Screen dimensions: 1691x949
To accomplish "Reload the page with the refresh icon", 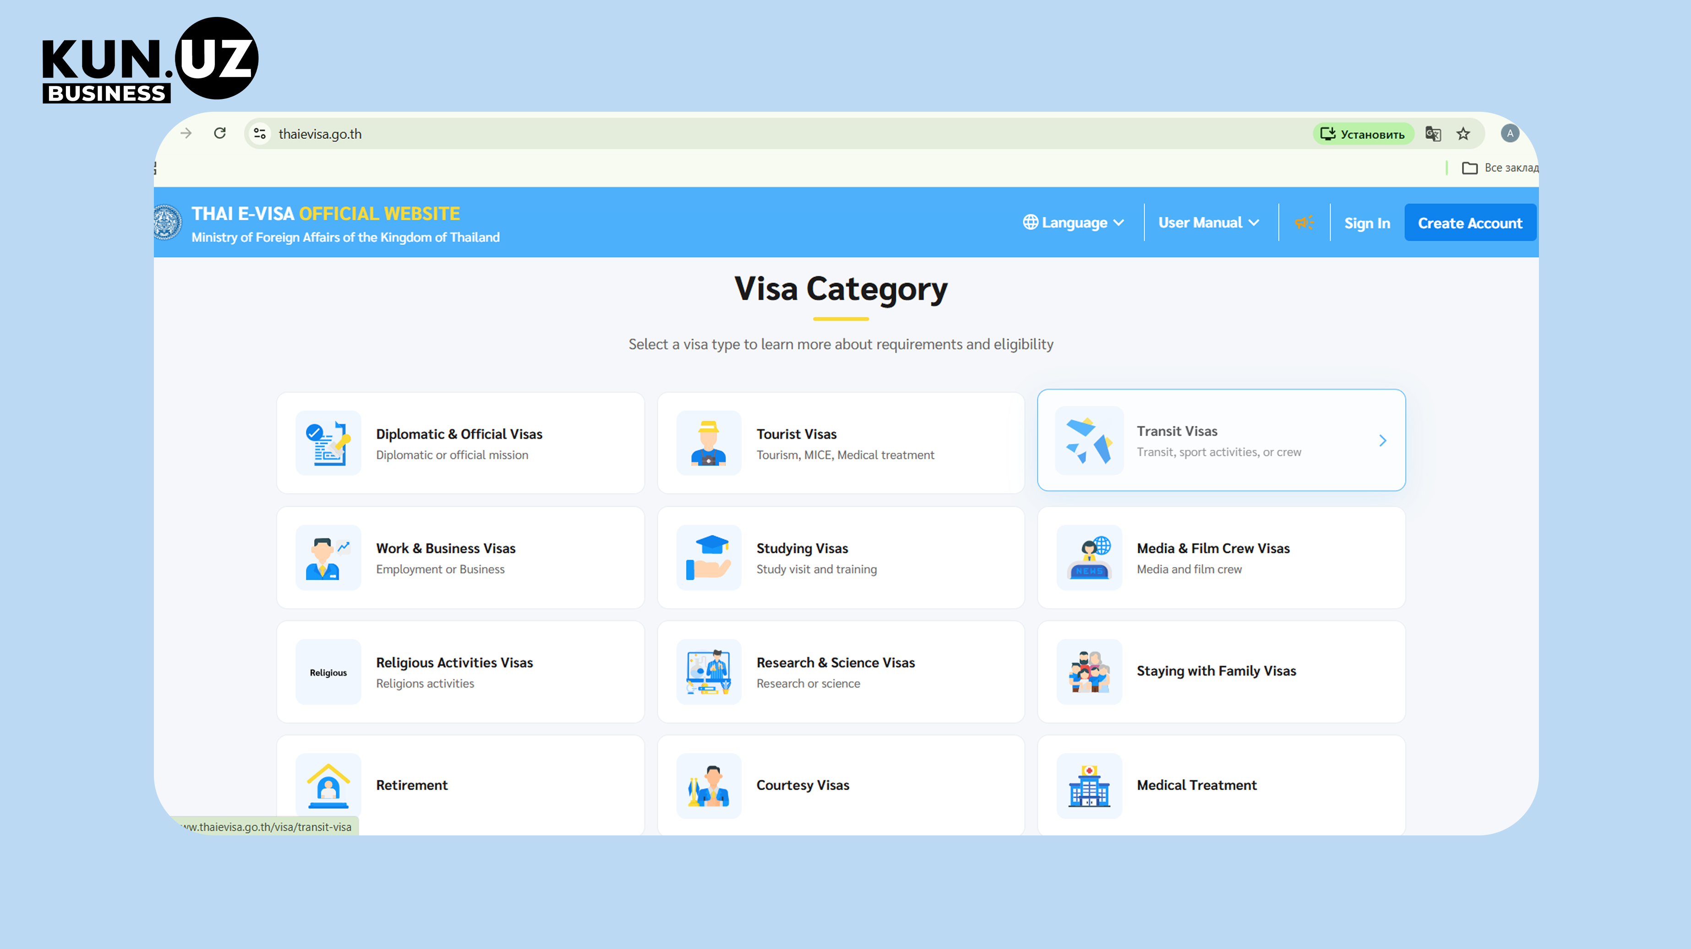I will click(220, 133).
